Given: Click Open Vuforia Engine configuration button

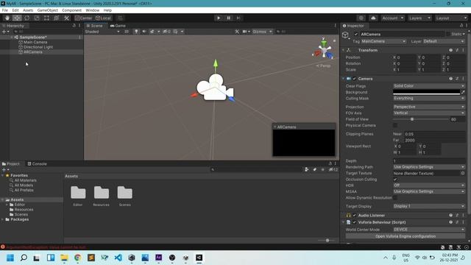Looking at the screenshot, I should [406, 236].
